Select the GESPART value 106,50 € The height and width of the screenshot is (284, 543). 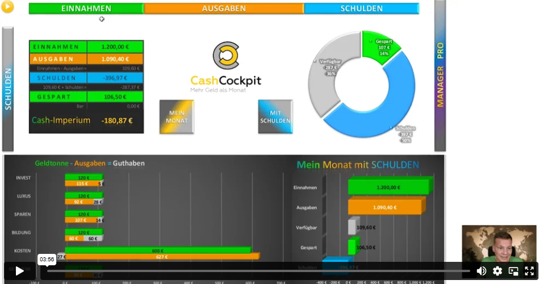pos(115,97)
